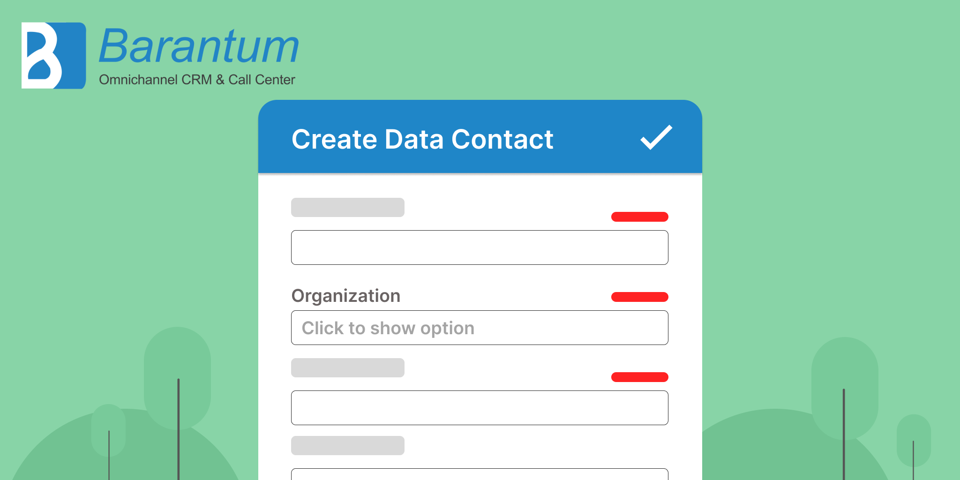The height and width of the screenshot is (480, 960).
Task: Click the first empty input field
Action: pos(480,247)
